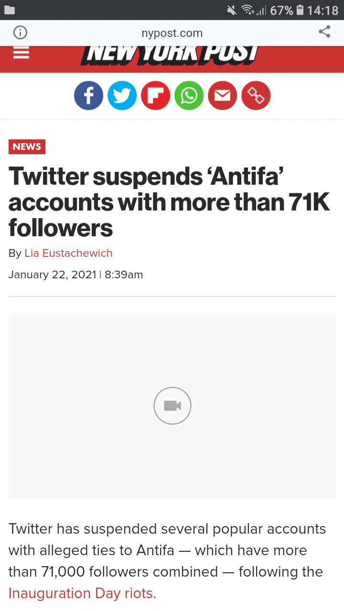Share article on Twitter
The width and height of the screenshot is (344, 611).
(x=122, y=96)
